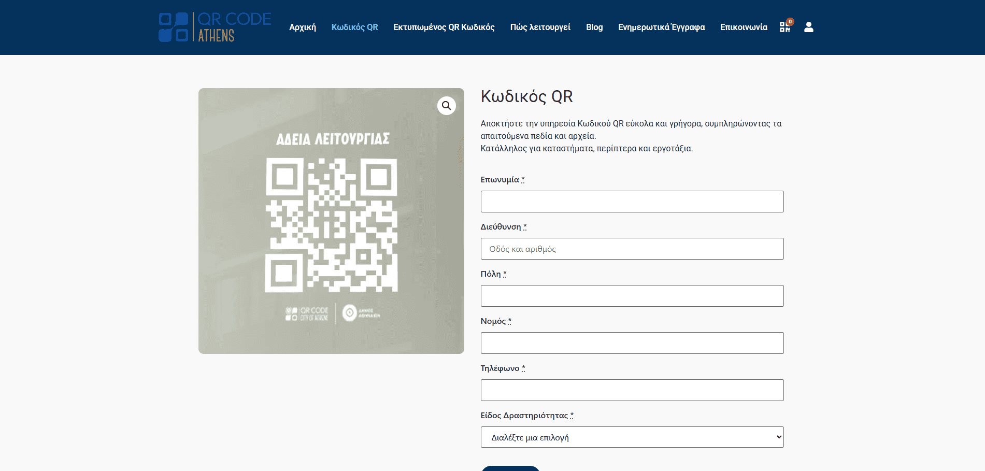The image size is (985, 471).
Task: Open the user account icon
Action: point(808,27)
